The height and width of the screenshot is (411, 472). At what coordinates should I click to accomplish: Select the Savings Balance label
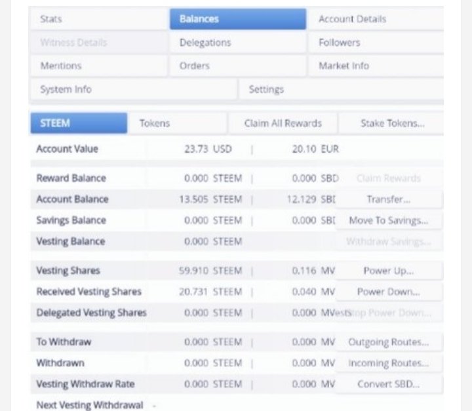71,220
